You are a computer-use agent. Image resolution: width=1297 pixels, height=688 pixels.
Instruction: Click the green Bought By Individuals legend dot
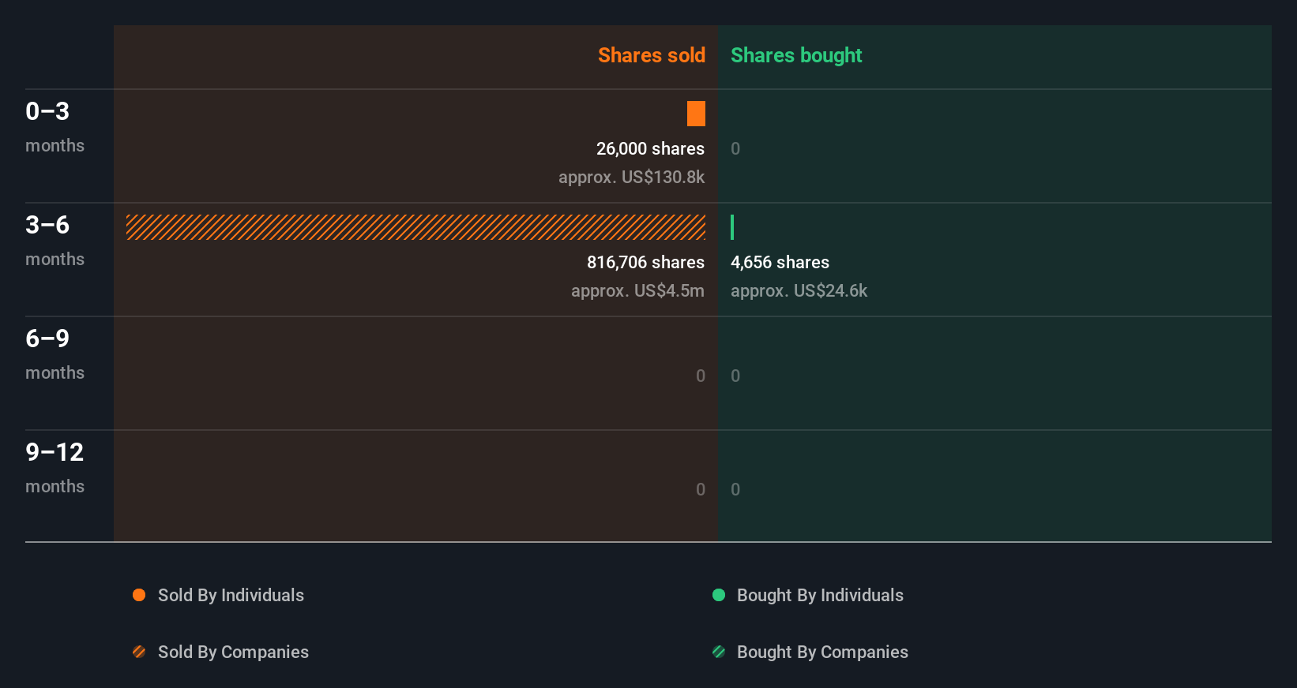click(x=719, y=595)
